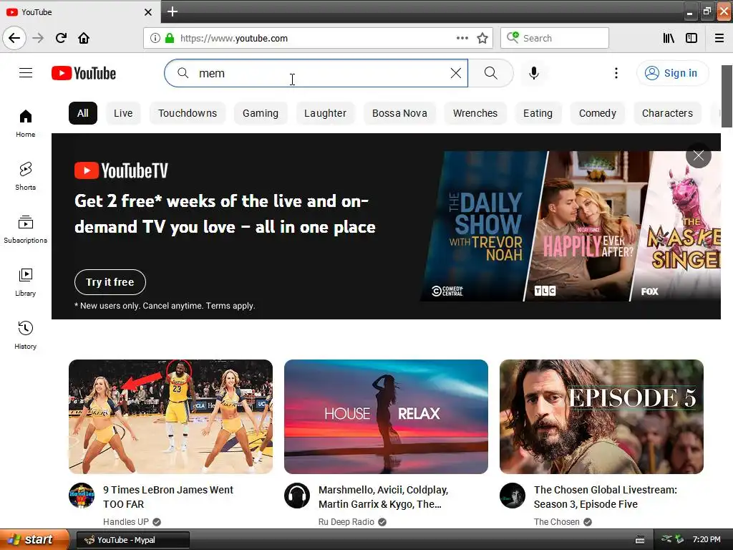Open Handles UP channel link

(x=126, y=521)
